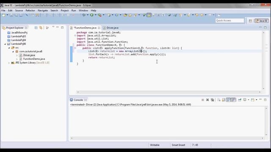This screenshot has width=271, height=152.
Task: Open the Run dropdown arrow
Action: [96, 15]
